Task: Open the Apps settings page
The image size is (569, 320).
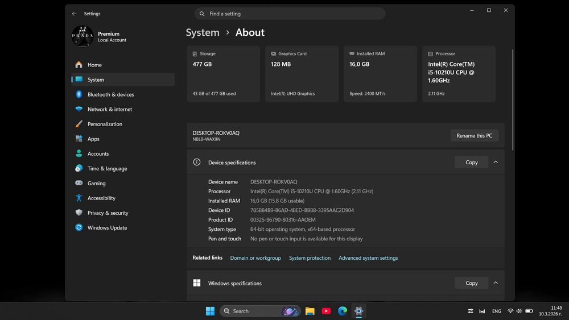Action: [123, 139]
